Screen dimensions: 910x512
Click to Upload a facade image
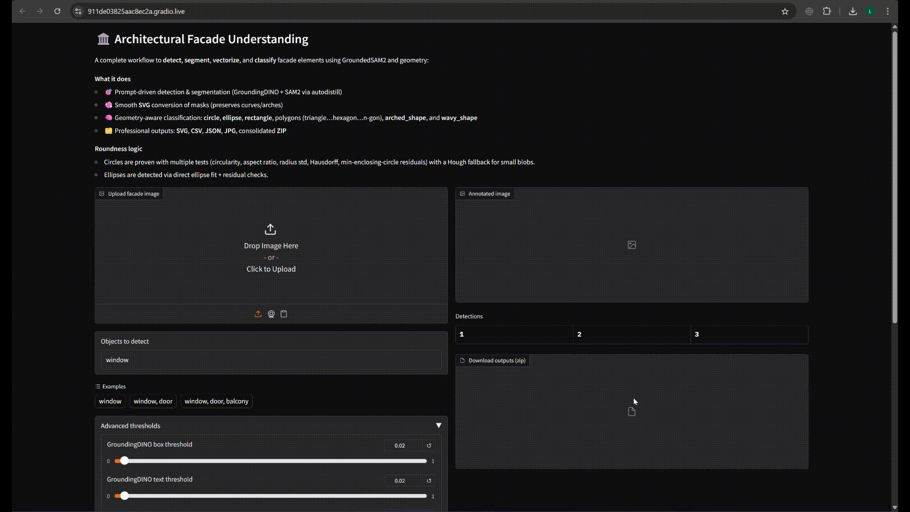click(x=271, y=269)
